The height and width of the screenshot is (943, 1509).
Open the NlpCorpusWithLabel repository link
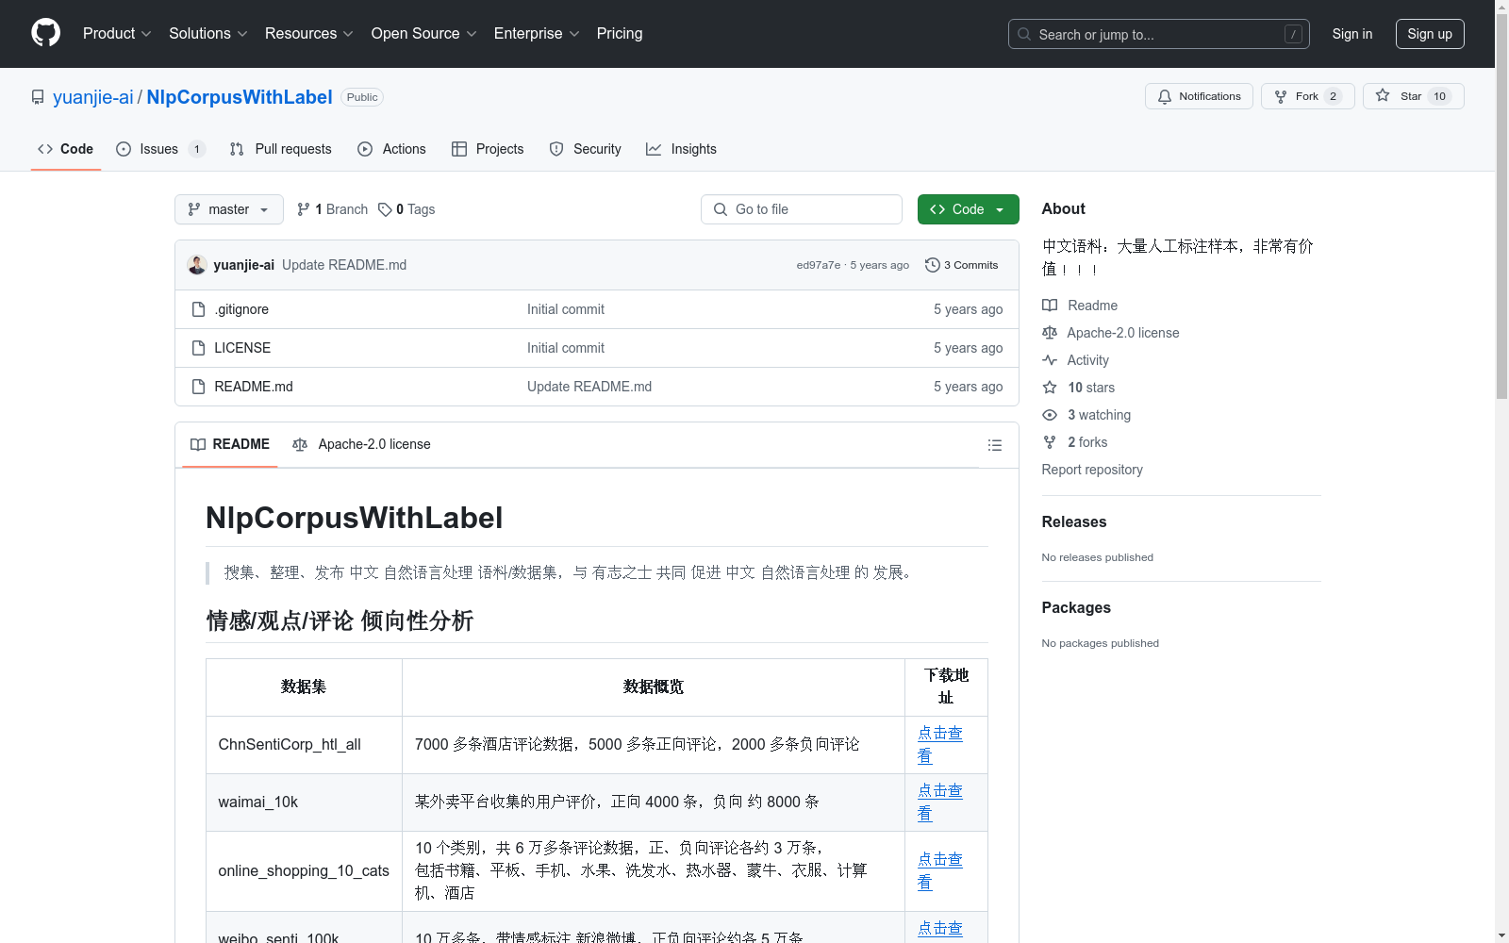tap(240, 97)
